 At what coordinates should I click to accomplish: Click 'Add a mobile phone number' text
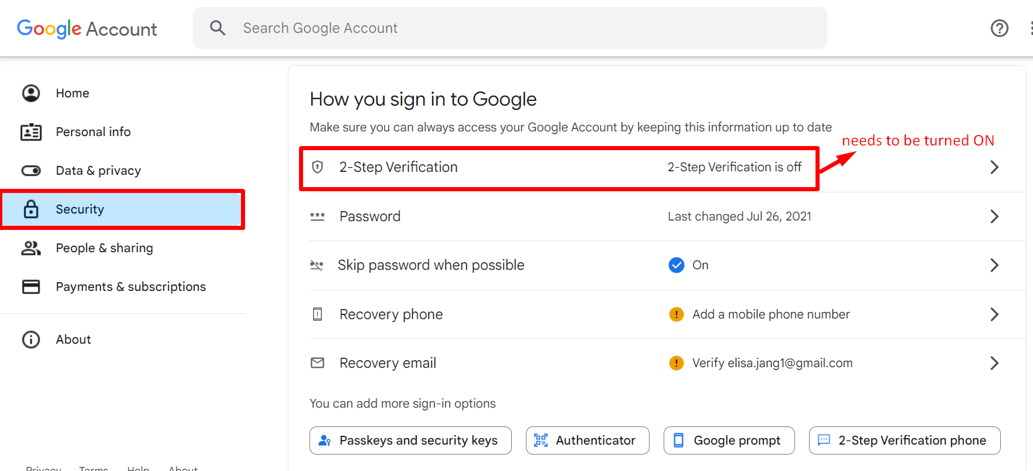tap(771, 314)
